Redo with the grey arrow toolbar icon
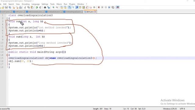The width and height of the screenshot is (195, 110). (40, 7)
